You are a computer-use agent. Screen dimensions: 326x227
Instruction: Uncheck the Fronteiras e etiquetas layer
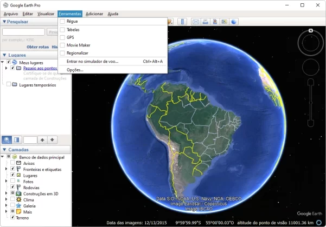(x=12, y=169)
